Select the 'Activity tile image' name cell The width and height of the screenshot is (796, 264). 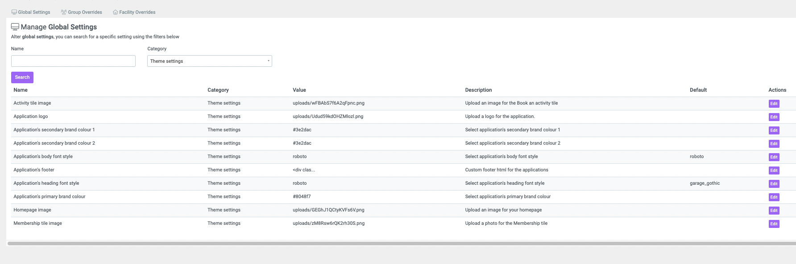pos(32,103)
